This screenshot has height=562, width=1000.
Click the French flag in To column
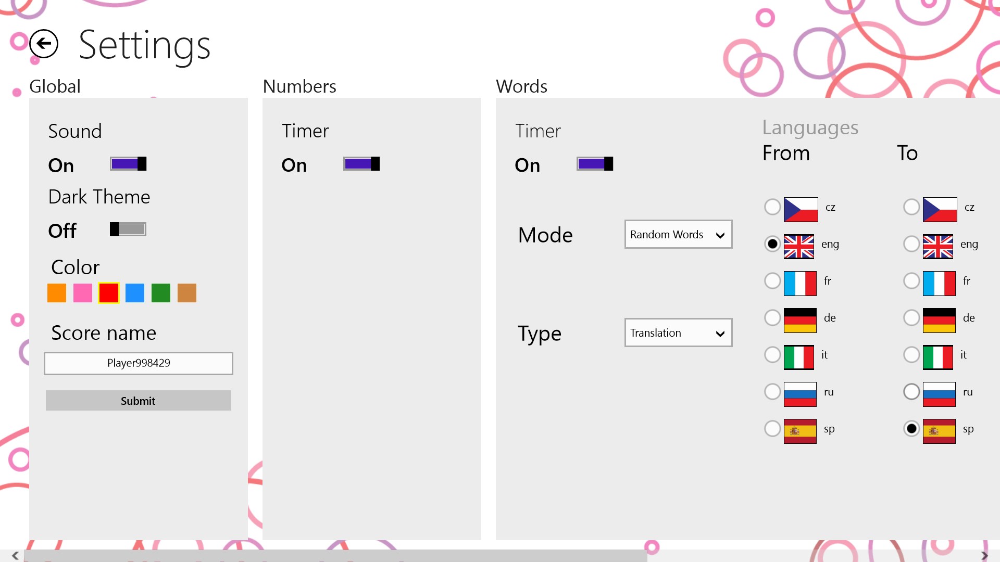pos(939,283)
